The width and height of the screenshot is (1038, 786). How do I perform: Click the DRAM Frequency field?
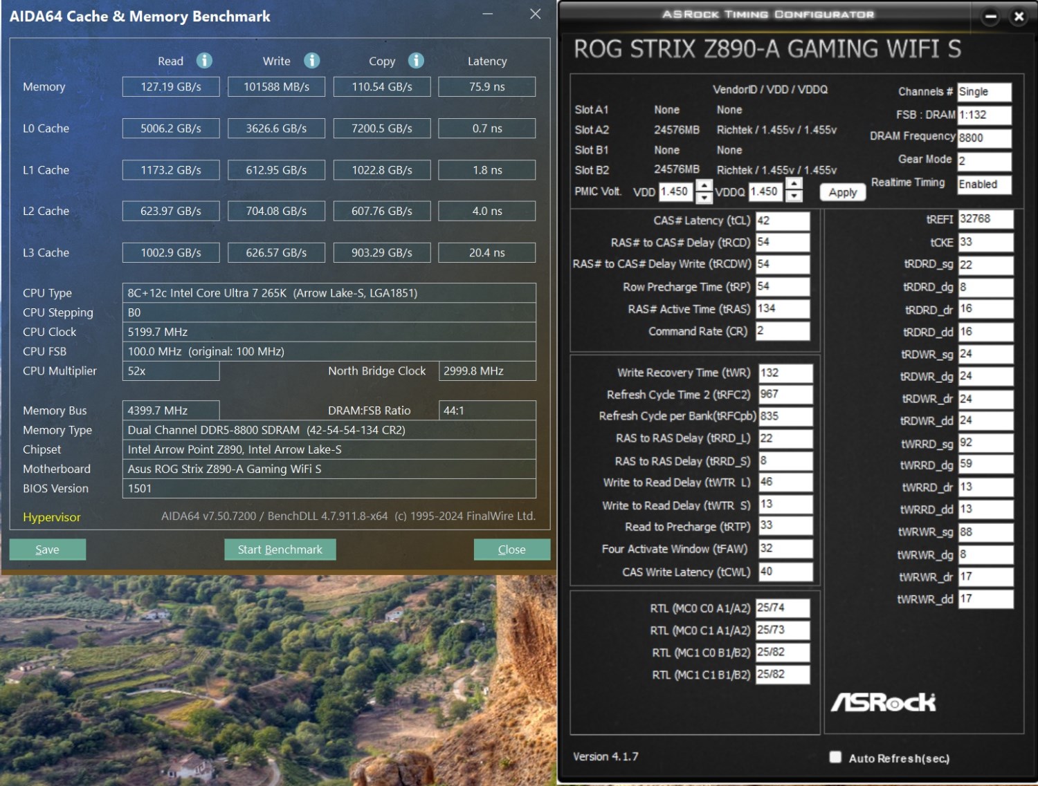tap(984, 138)
